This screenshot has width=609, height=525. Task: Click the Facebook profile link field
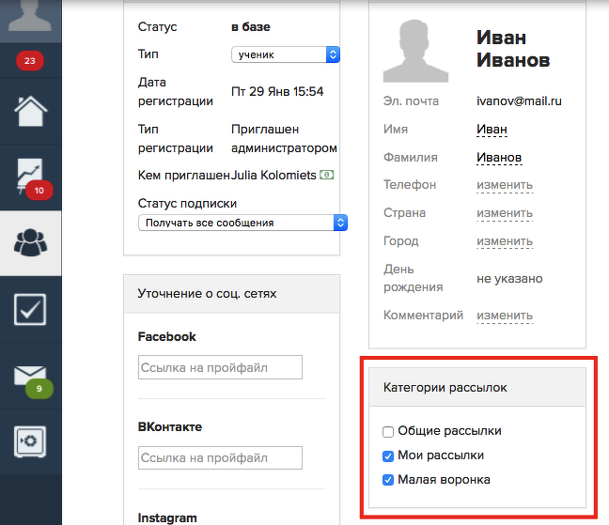pos(220,367)
